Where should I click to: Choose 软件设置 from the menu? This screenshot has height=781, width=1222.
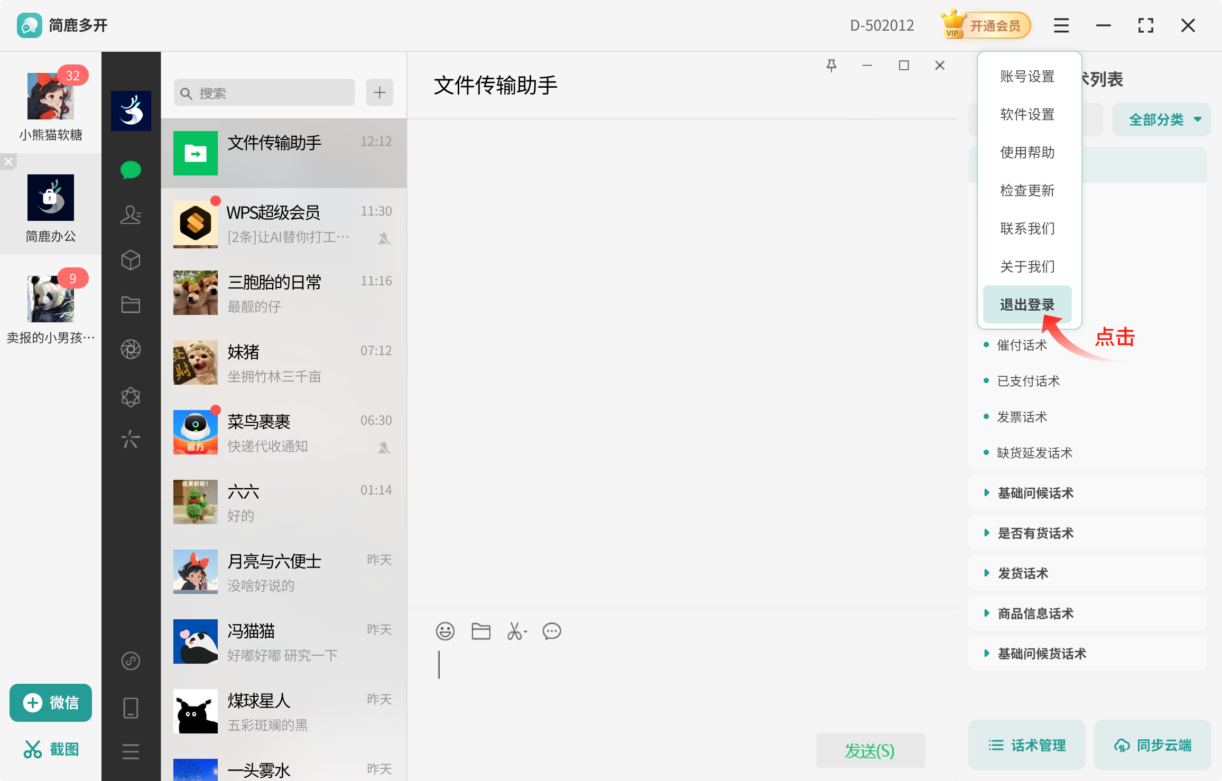(x=1027, y=114)
